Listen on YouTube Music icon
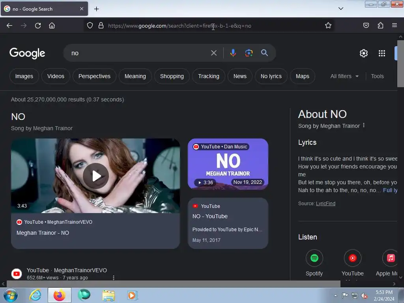This screenshot has width=404, height=303. [353, 258]
